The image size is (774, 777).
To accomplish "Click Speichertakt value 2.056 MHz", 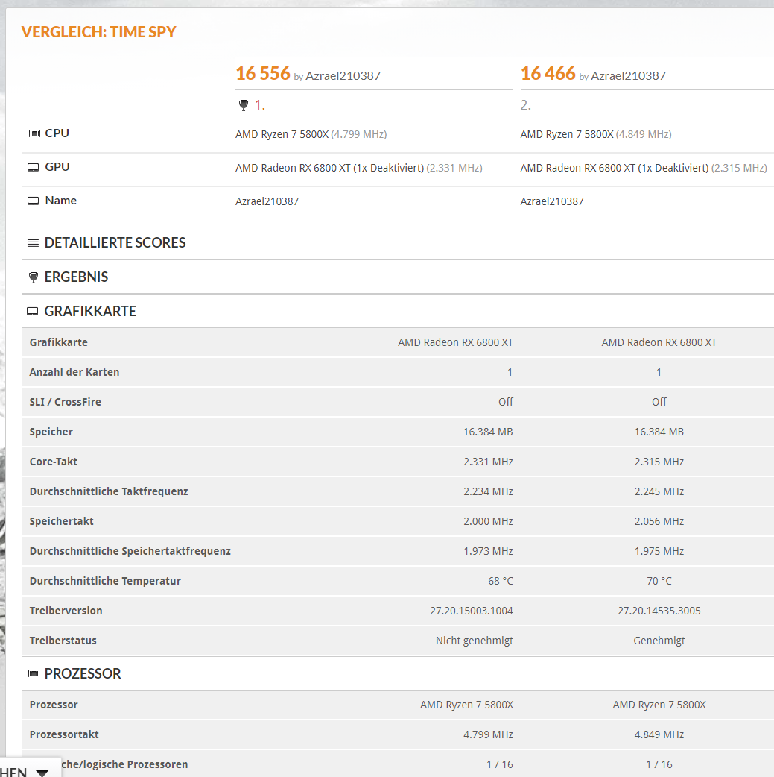I will pyautogui.click(x=659, y=521).
